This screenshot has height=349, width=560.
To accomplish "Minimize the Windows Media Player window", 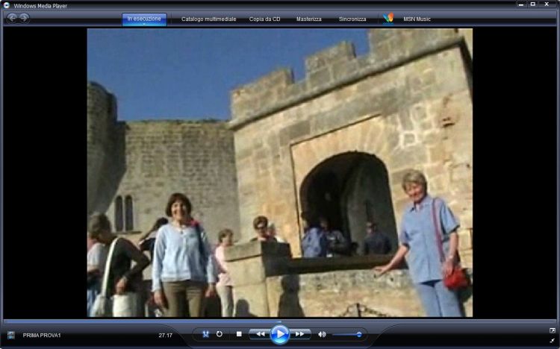I will point(520,4).
